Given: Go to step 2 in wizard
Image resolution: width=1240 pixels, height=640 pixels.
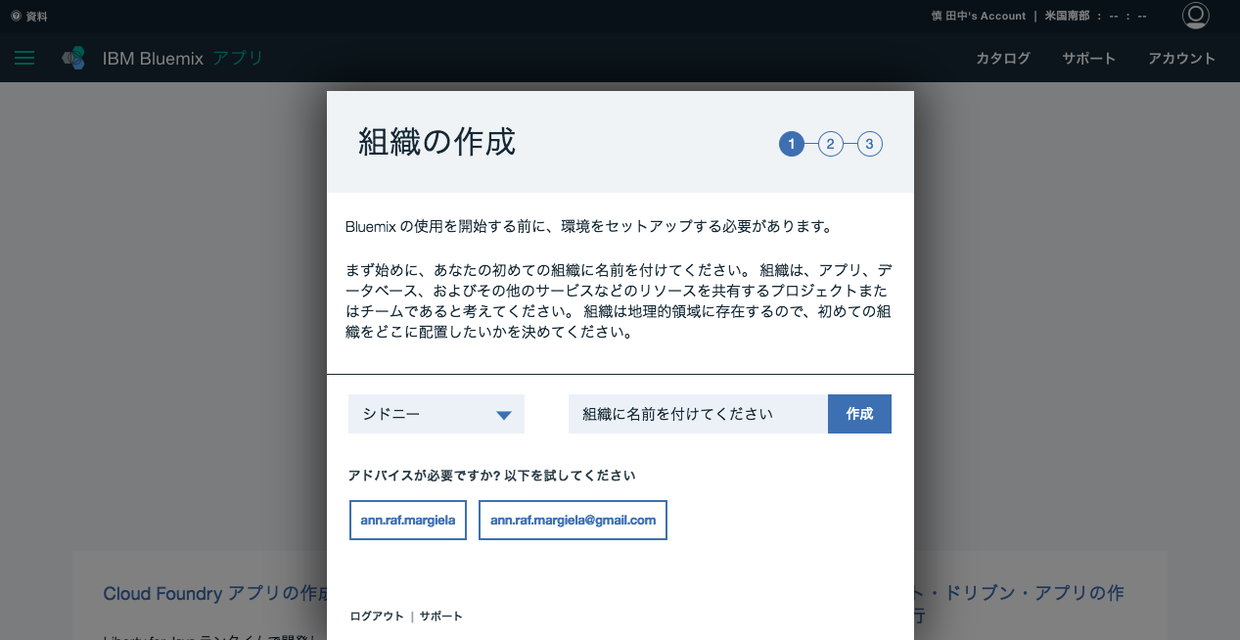Looking at the screenshot, I should 830,145.
